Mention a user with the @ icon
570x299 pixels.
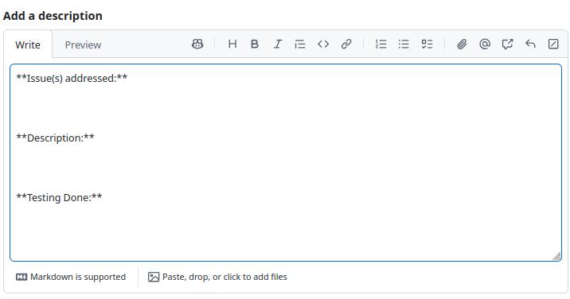(x=485, y=45)
